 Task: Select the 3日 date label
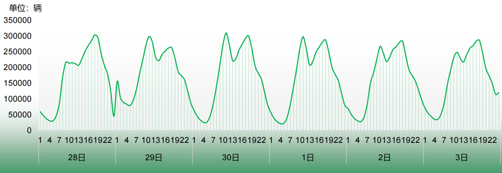click(x=462, y=157)
